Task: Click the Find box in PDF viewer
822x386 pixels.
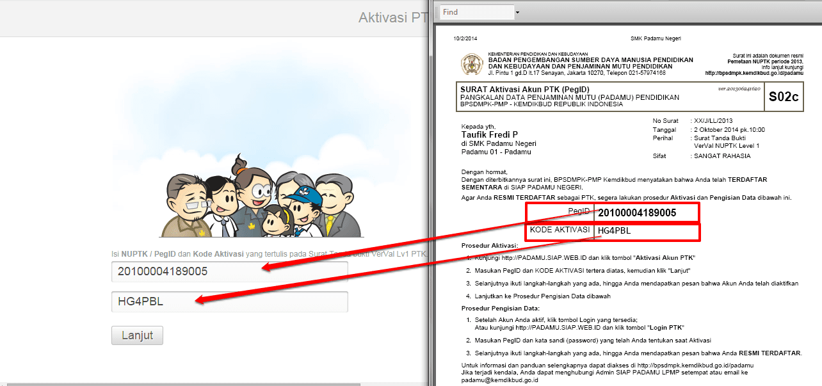Action: (x=477, y=12)
